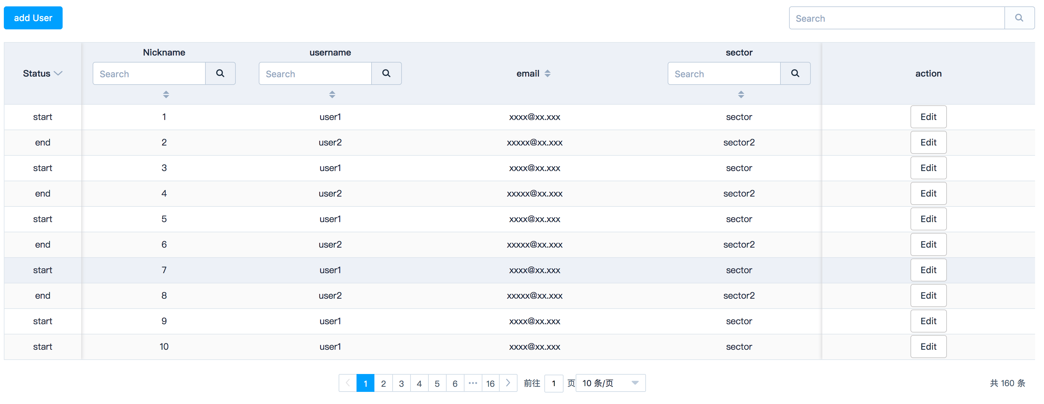The height and width of the screenshot is (404, 1044).
Task: Toggle sort order under the sector column
Action: coord(741,94)
